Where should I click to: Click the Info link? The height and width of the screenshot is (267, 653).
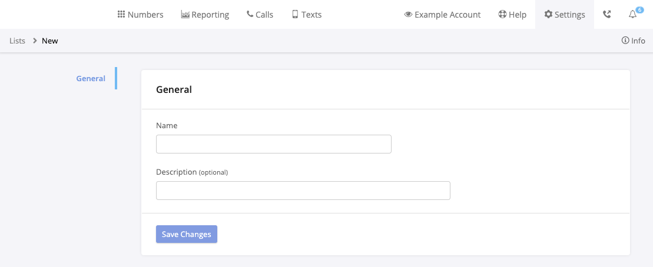point(634,41)
